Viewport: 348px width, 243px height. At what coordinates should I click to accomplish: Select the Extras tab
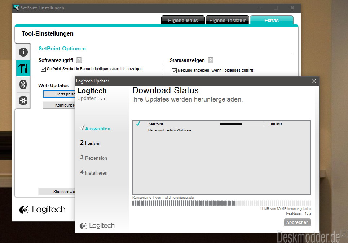click(x=272, y=20)
